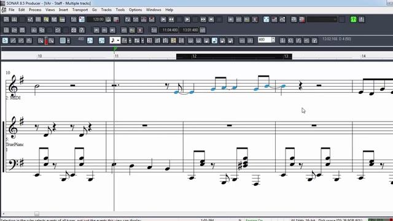This screenshot has width=393, height=221.
Task: Open the display resolution note dropdown
Action: coord(115,41)
